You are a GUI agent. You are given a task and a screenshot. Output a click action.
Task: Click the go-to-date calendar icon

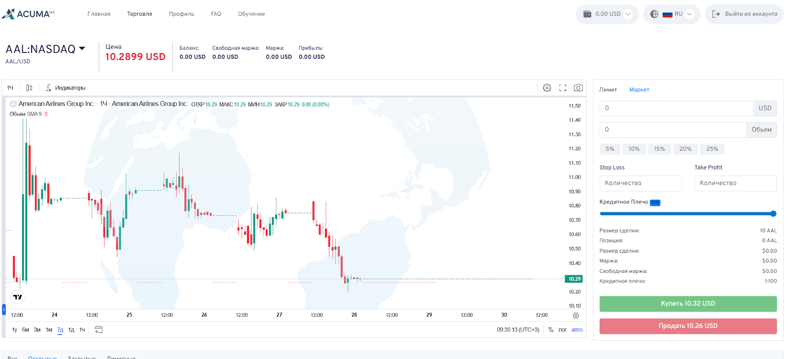99,329
